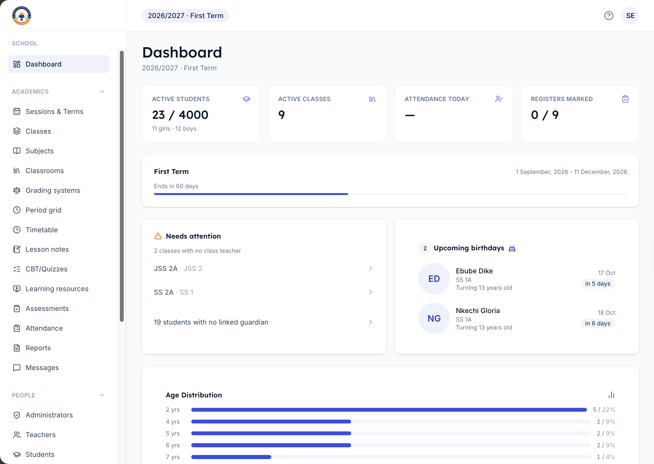Open SS 2A class row chevron
The image size is (654, 464).
[371, 292]
